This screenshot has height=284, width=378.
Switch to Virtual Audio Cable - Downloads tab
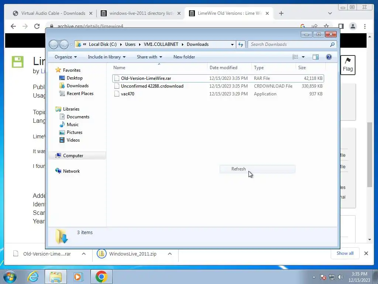[x=53, y=13]
